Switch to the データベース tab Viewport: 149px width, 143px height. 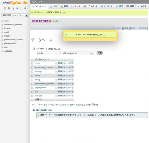pos(40,6)
